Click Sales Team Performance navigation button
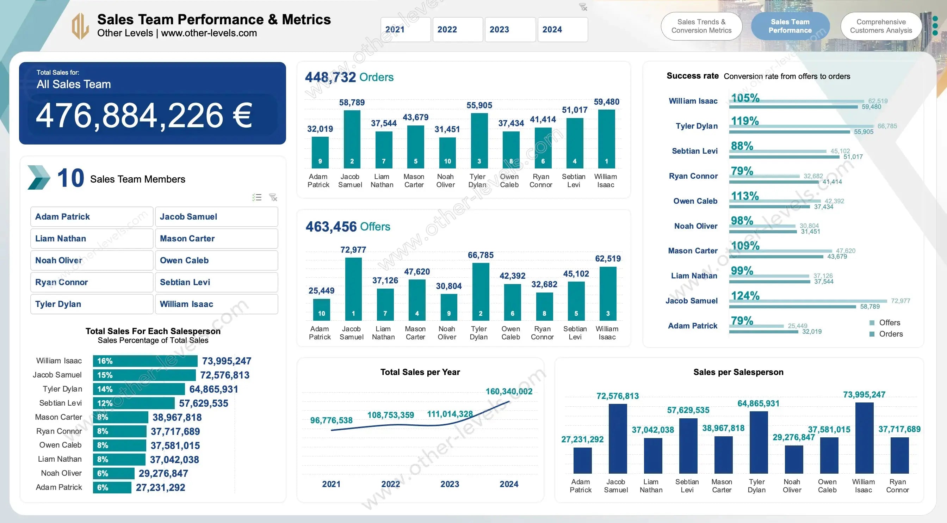 (790, 26)
